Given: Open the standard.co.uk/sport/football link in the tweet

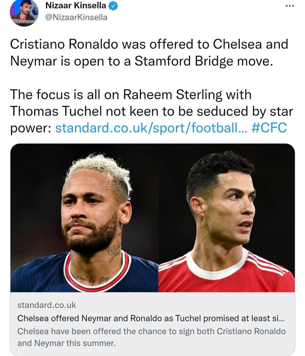Looking at the screenshot, I should click(150, 128).
